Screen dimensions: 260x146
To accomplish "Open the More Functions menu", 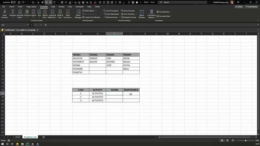I will pyautogui.click(x=68, y=14).
